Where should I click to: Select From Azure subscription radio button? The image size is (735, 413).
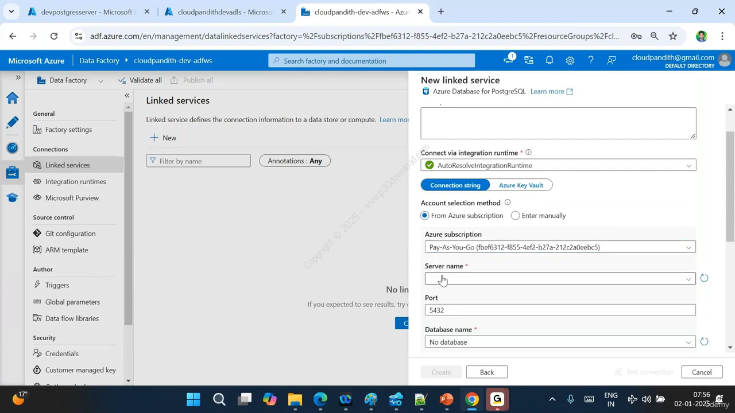tap(425, 216)
